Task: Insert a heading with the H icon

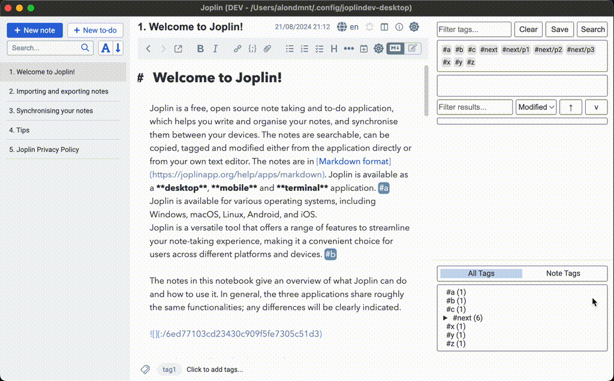Action: click(x=333, y=49)
